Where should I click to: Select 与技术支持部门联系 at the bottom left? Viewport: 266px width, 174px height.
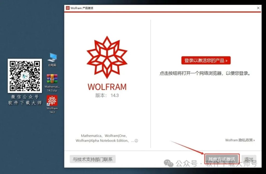[93, 158]
